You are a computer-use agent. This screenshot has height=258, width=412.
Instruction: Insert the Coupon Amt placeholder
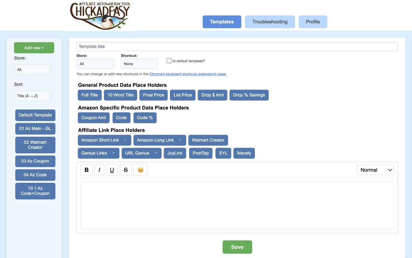tap(93, 117)
